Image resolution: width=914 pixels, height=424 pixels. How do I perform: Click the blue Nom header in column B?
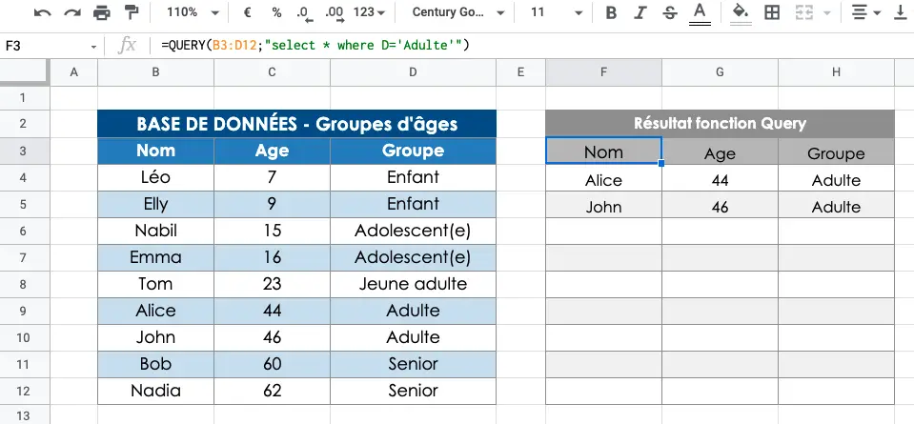[x=155, y=151]
